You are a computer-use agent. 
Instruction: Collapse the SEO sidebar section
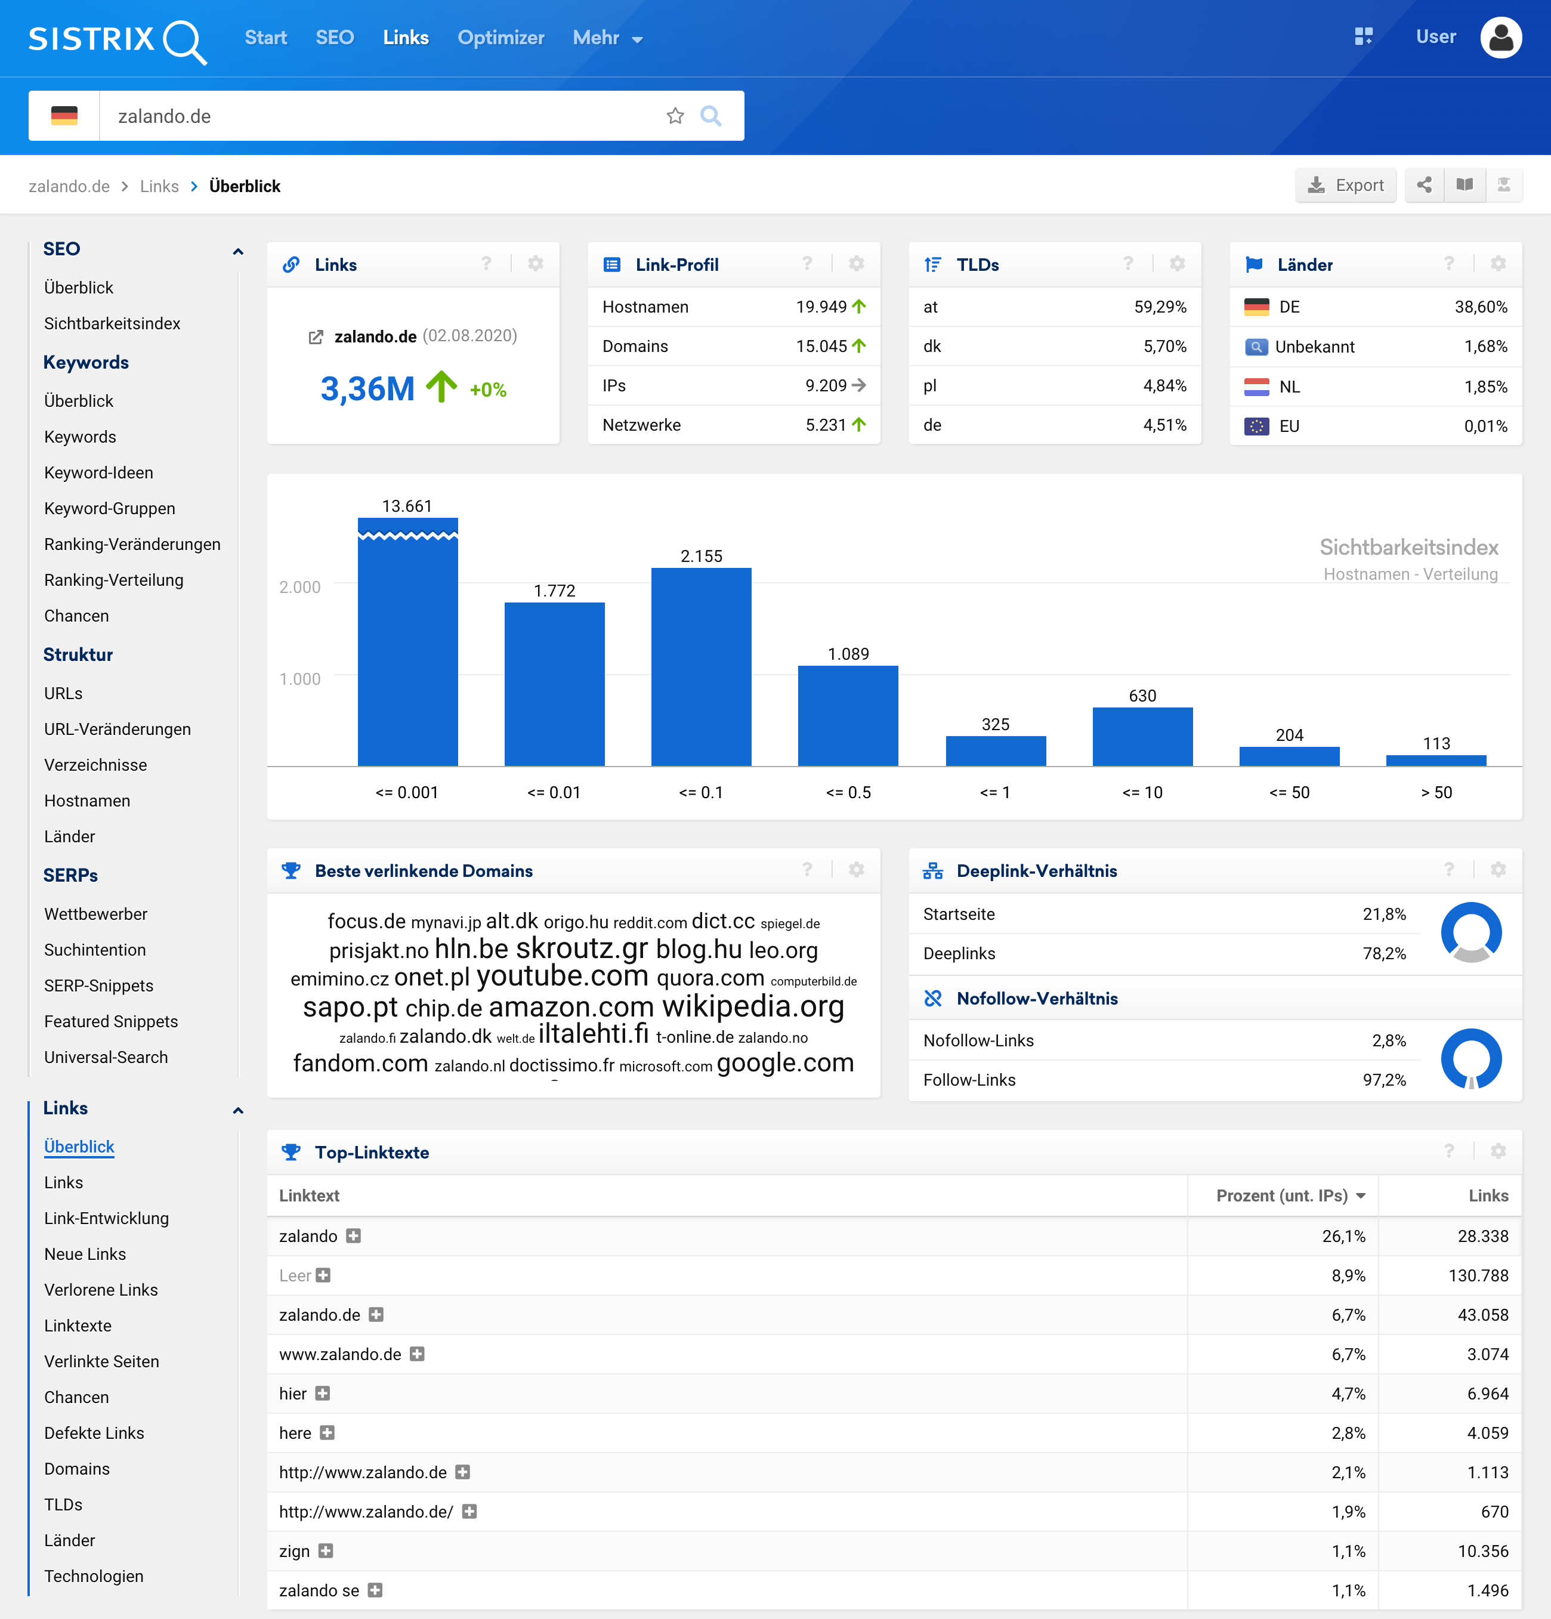click(238, 251)
